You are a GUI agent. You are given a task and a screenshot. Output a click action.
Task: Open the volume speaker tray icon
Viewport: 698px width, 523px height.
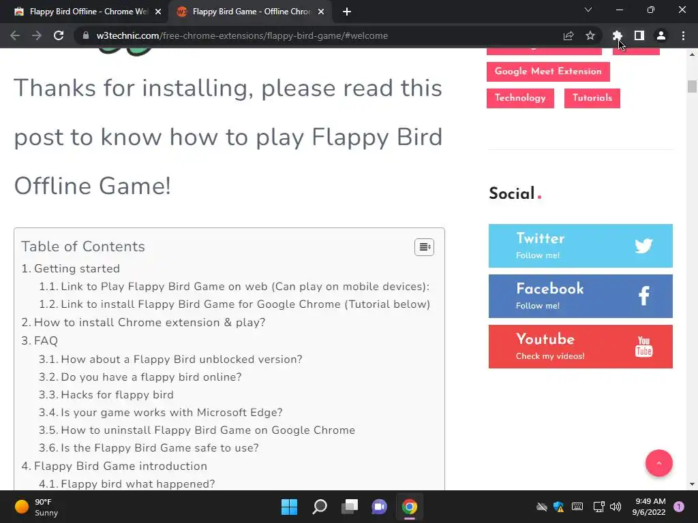(x=616, y=507)
